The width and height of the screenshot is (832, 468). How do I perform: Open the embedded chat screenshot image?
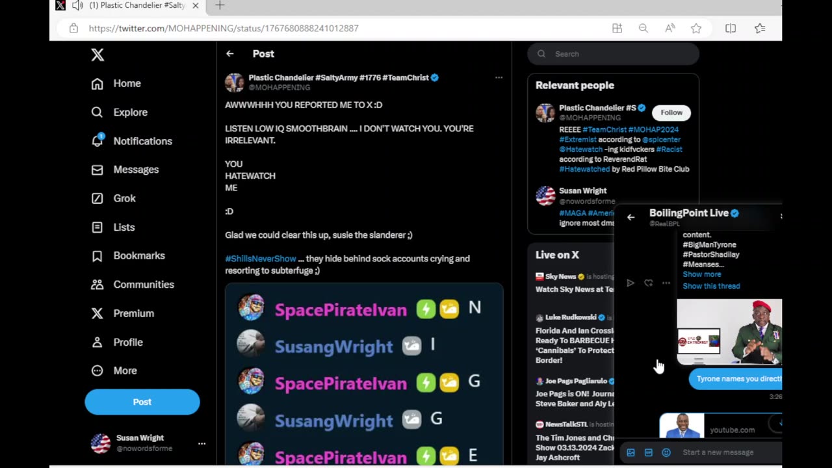click(x=364, y=374)
